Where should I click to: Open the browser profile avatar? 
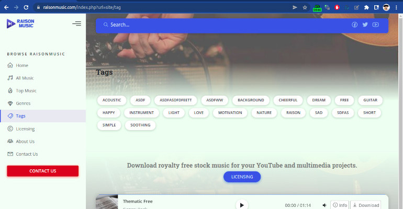(x=386, y=7)
